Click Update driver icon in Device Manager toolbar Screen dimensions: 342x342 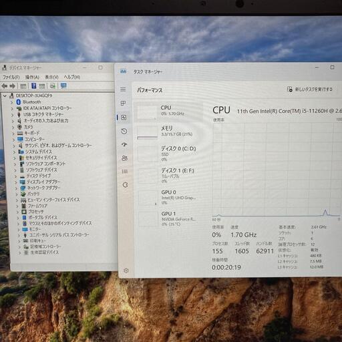coord(53,86)
